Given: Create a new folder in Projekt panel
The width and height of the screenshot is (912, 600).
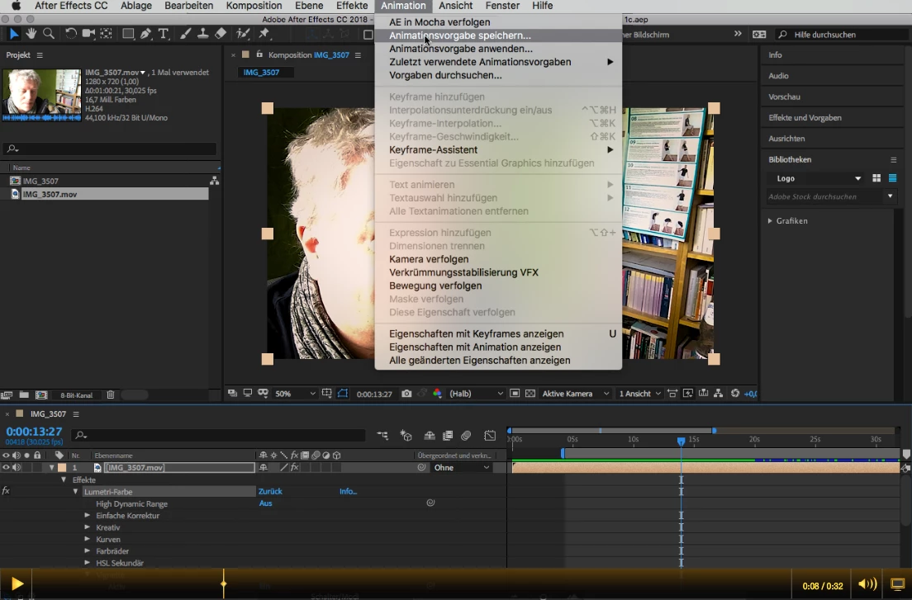Looking at the screenshot, I should pos(24,395).
